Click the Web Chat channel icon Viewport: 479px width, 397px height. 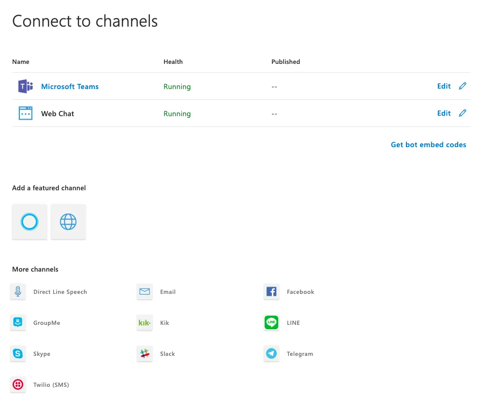(x=26, y=113)
